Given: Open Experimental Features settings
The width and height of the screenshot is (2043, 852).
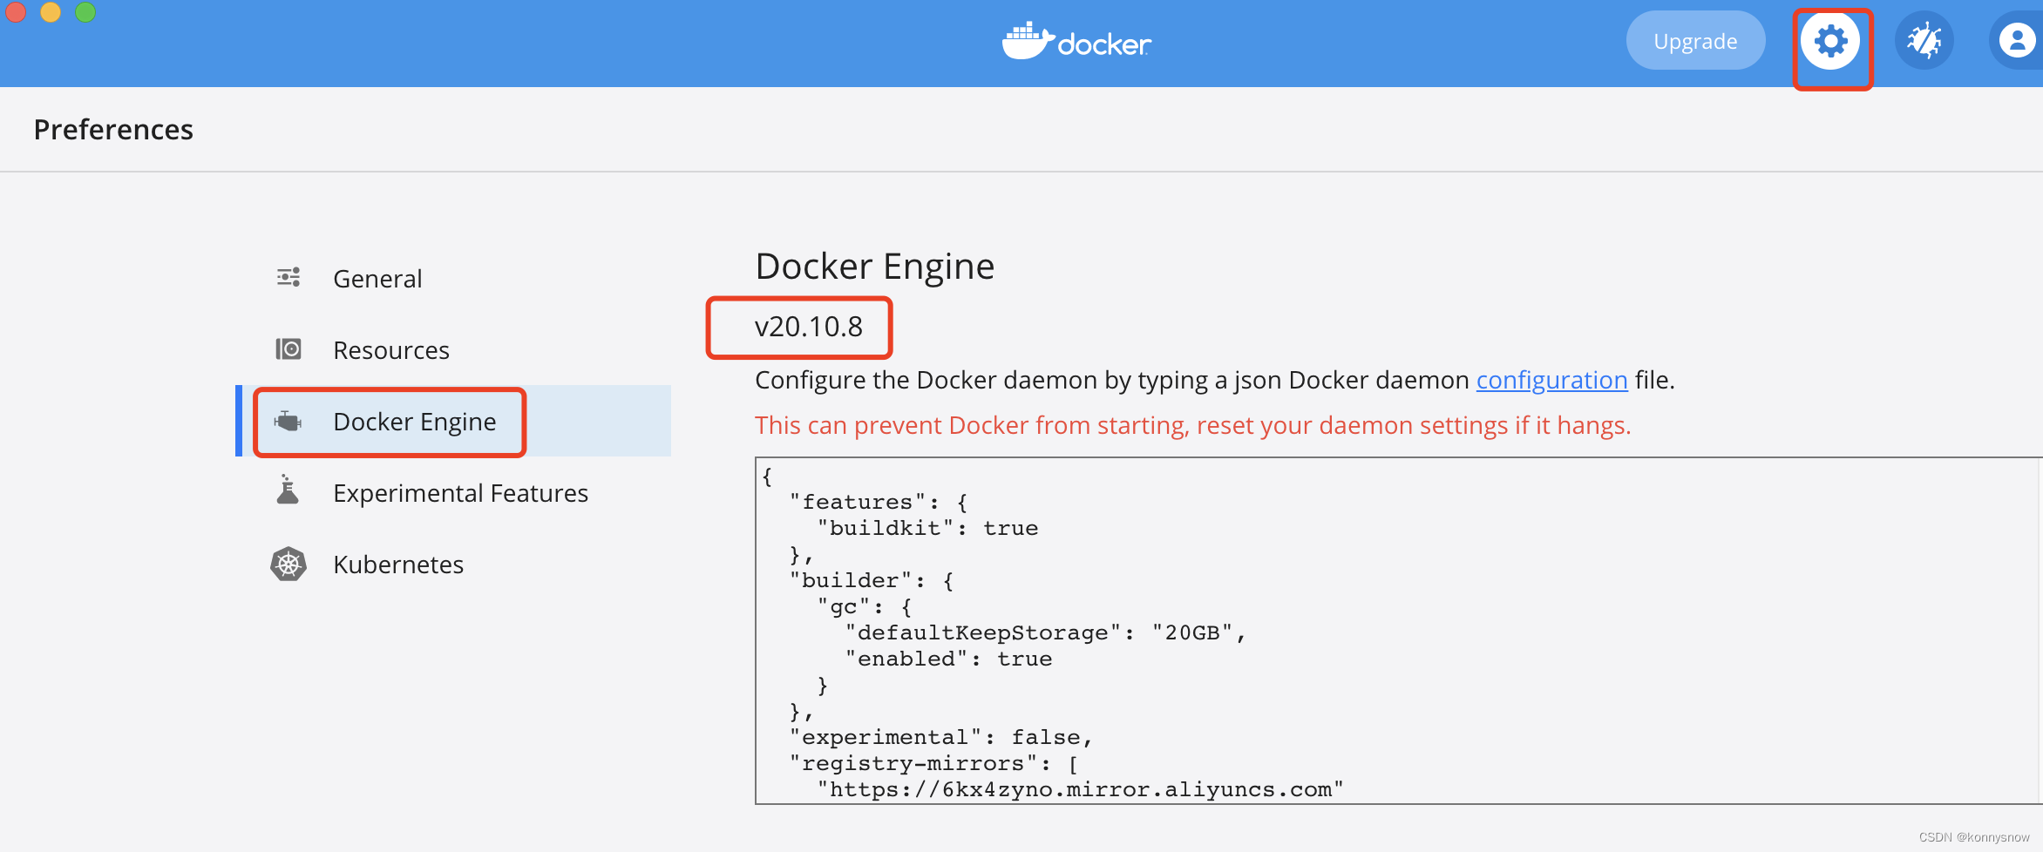Looking at the screenshot, I should point(453,493).
